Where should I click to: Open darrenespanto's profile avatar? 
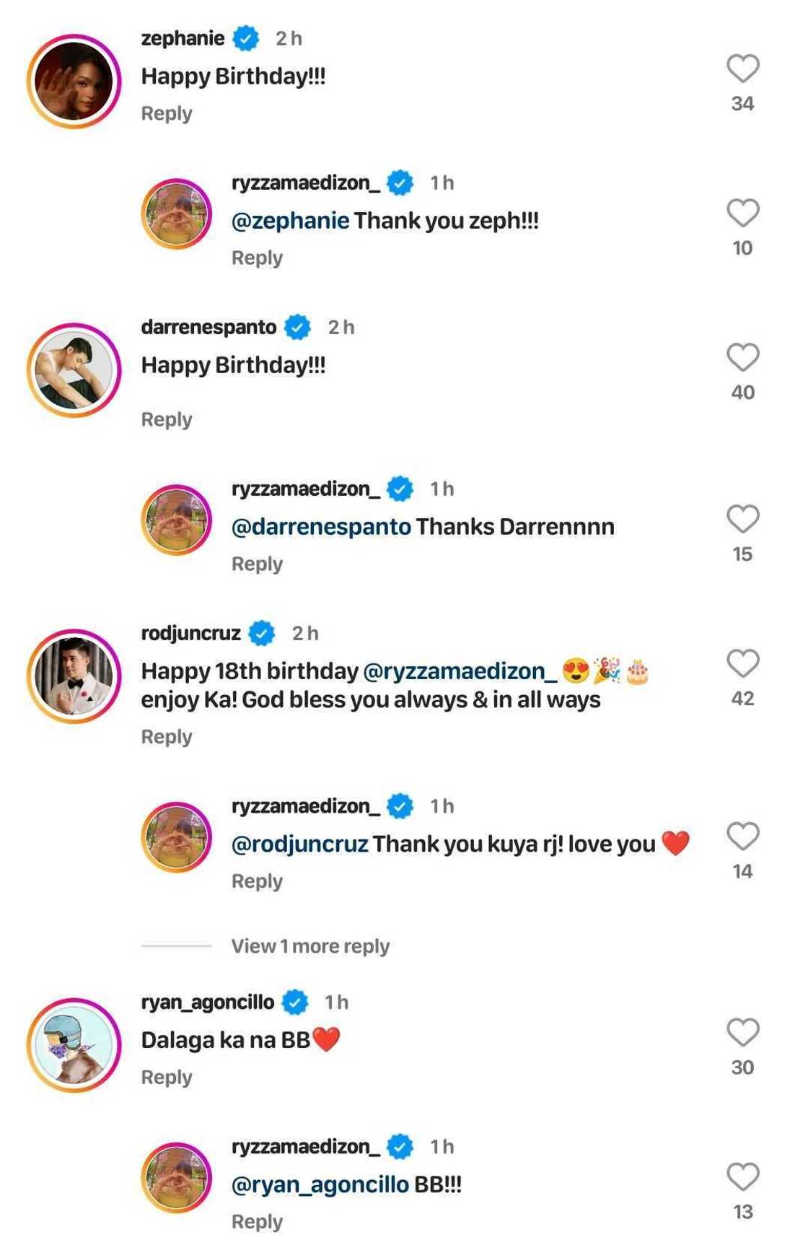point(74,370)
